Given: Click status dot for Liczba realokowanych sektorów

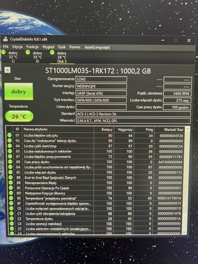Looking at the screenshot, I should (10, 151).
